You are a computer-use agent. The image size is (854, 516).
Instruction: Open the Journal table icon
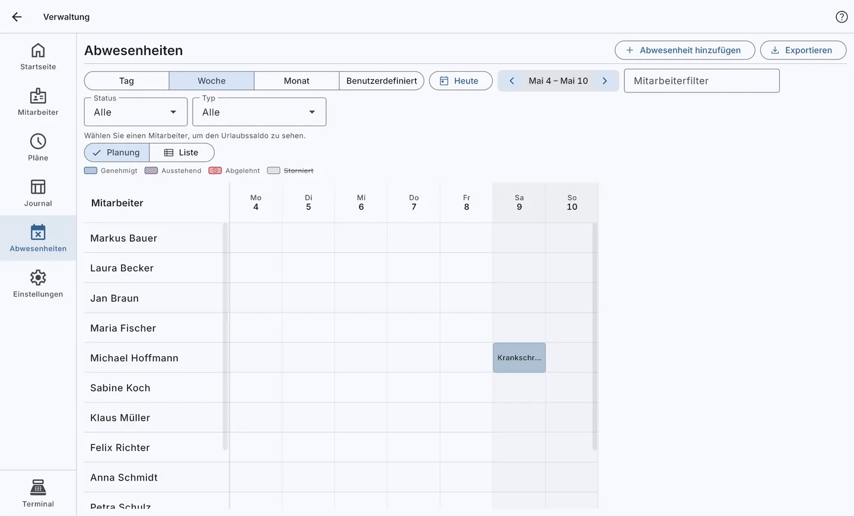pyautogui.click(x=38, y=187)
